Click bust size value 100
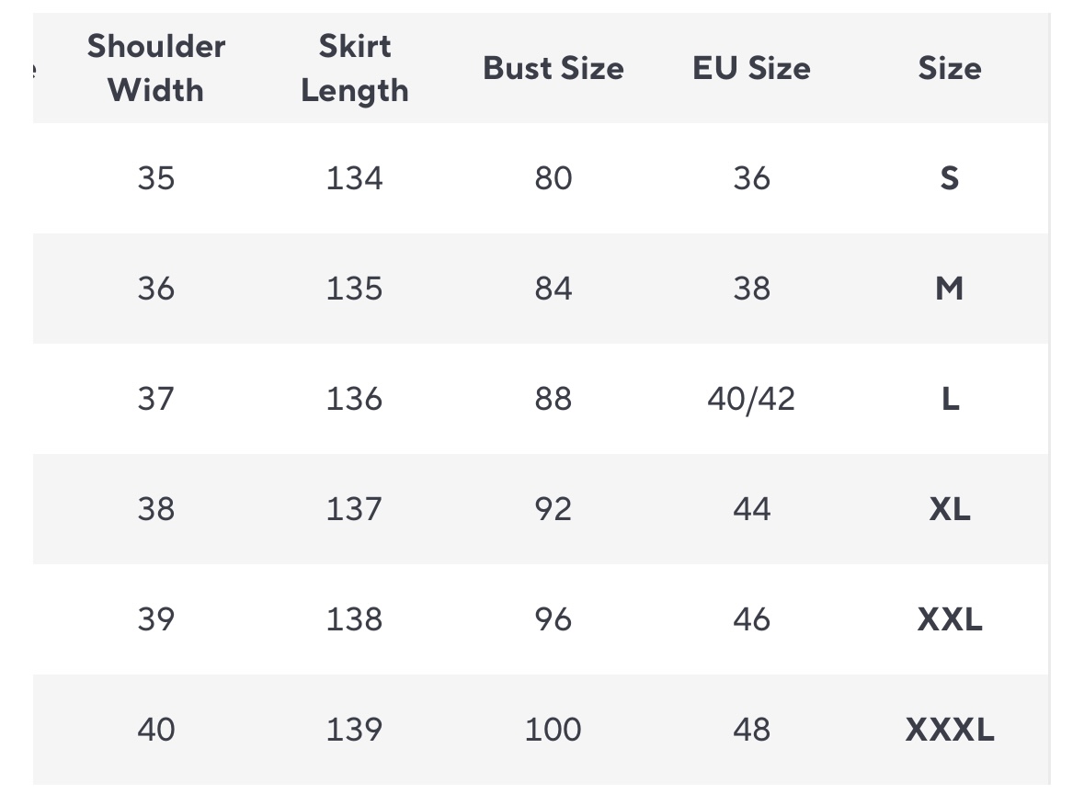1084x805 pixels. point(553,730)
